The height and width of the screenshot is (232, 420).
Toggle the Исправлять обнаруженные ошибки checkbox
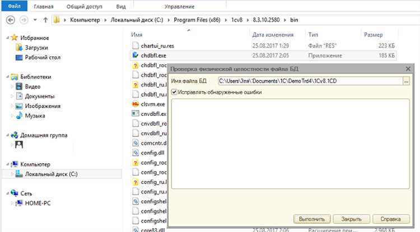point(174,92)
